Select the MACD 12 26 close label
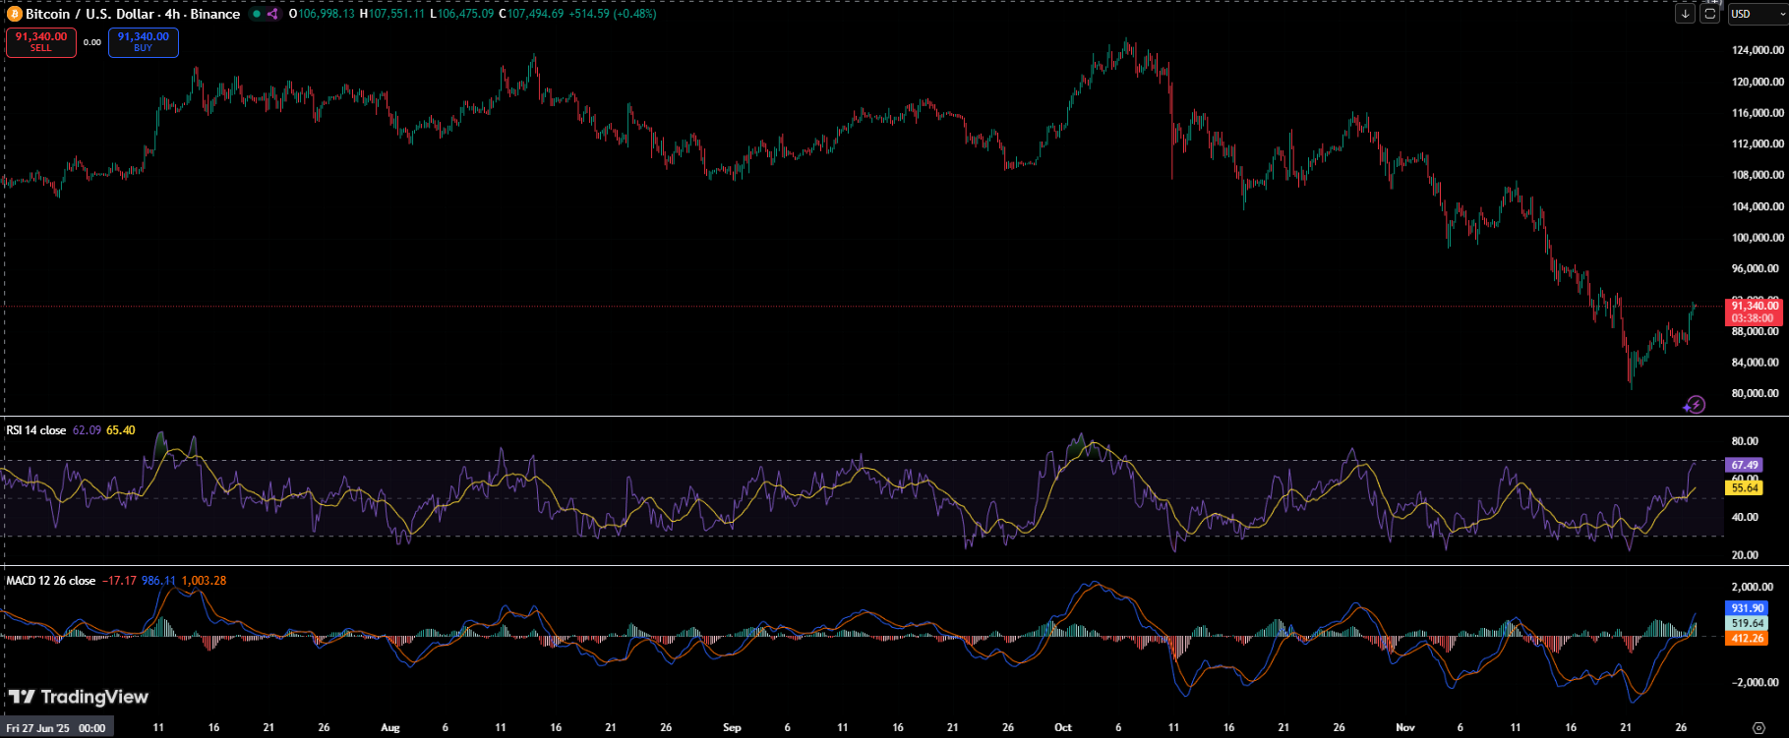 click(51, 581)
